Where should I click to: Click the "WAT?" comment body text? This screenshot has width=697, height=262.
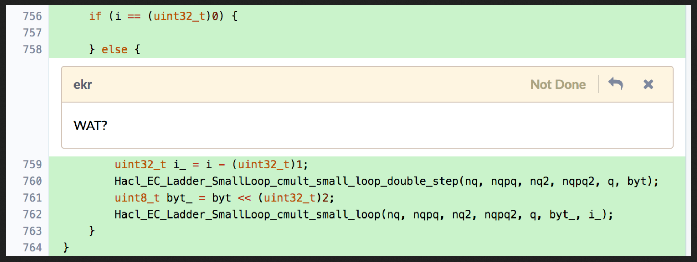(90, 126)
